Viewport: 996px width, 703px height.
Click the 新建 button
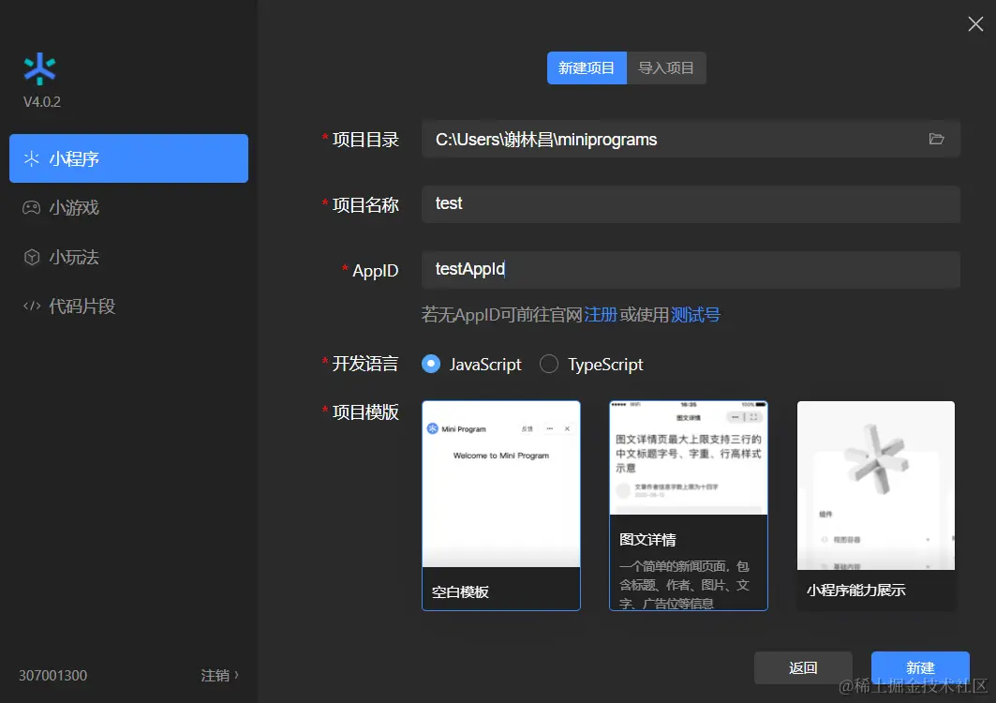coord(920,668)
